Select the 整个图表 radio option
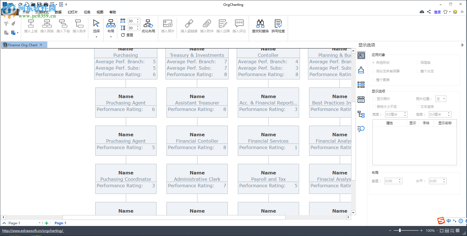The height and width of the screenshot is (236, 467). tap(373, 80)
